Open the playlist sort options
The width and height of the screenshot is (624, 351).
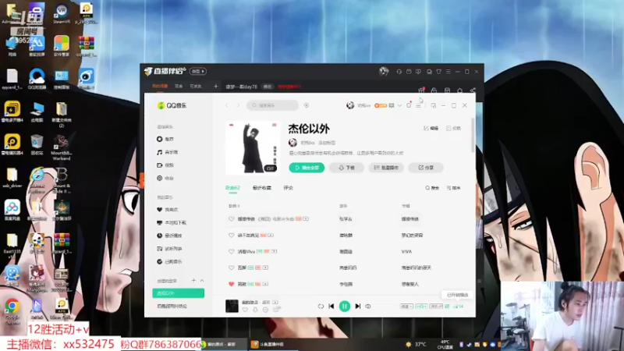(x=453, y=188)
